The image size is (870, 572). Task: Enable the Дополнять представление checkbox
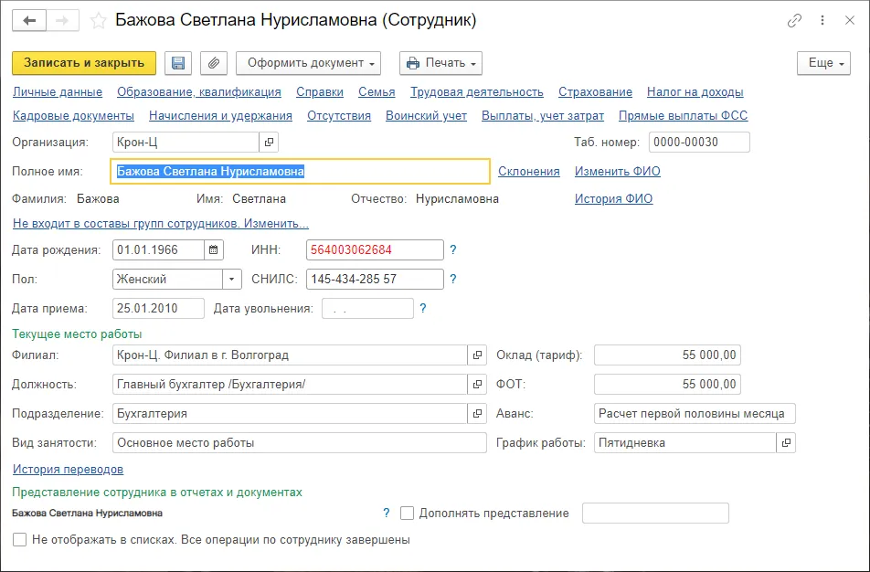(x=407, y=513)
